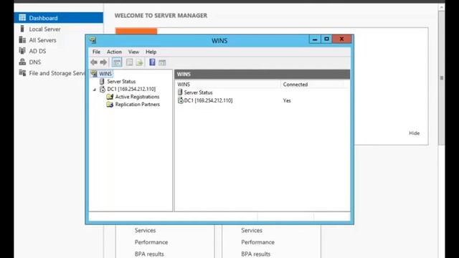The image size is (459, 258).
Task: Select DC1 [169.254.212.110] label in console tree
Action: pos(131,89)
